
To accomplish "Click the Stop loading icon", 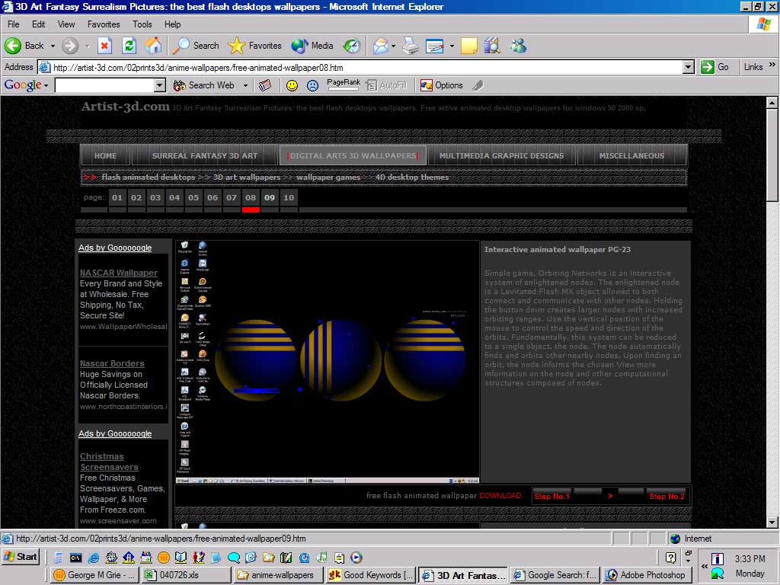I will click(104, 46).
